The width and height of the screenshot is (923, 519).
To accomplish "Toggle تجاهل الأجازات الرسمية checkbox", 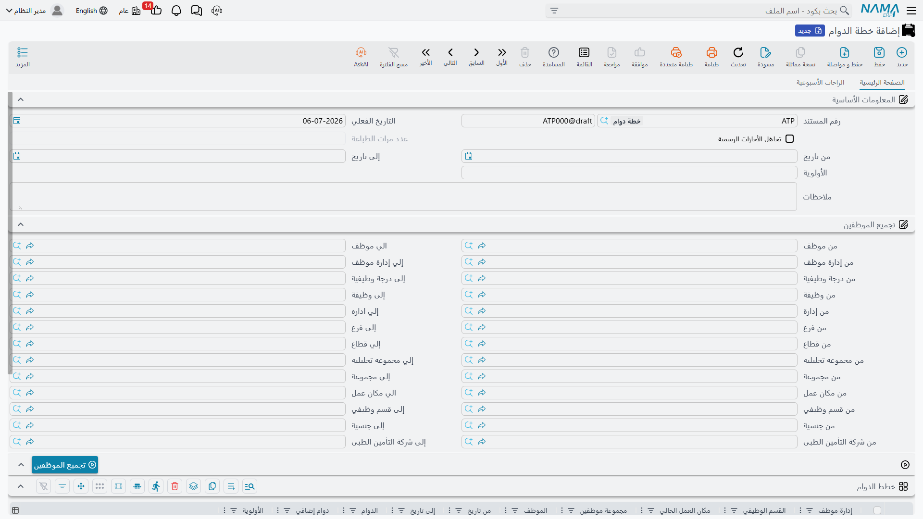I will click(789, 139).
